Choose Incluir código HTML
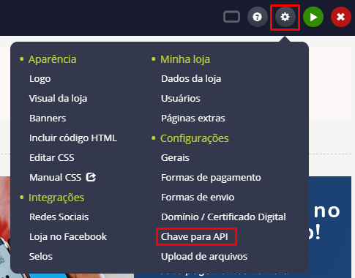355x278 pixels. click(x=73, y=138)
